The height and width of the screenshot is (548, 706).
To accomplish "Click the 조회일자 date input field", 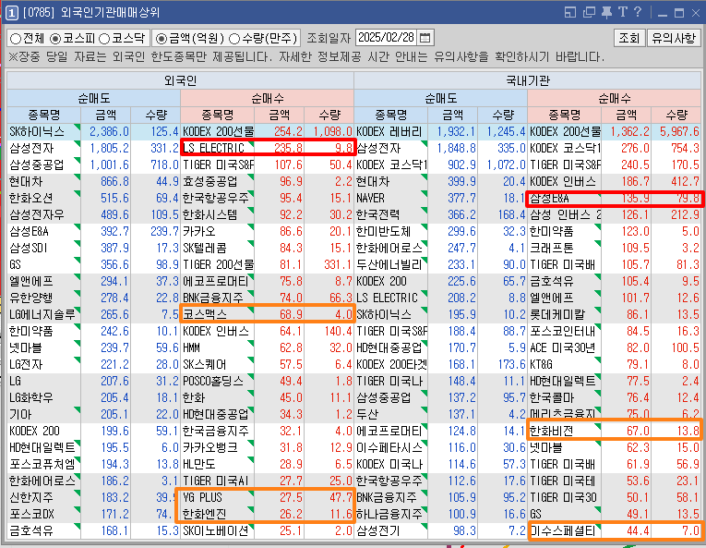I will tap(387, 38).
